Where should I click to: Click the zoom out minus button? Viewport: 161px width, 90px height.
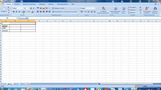[x=149, y=86]
